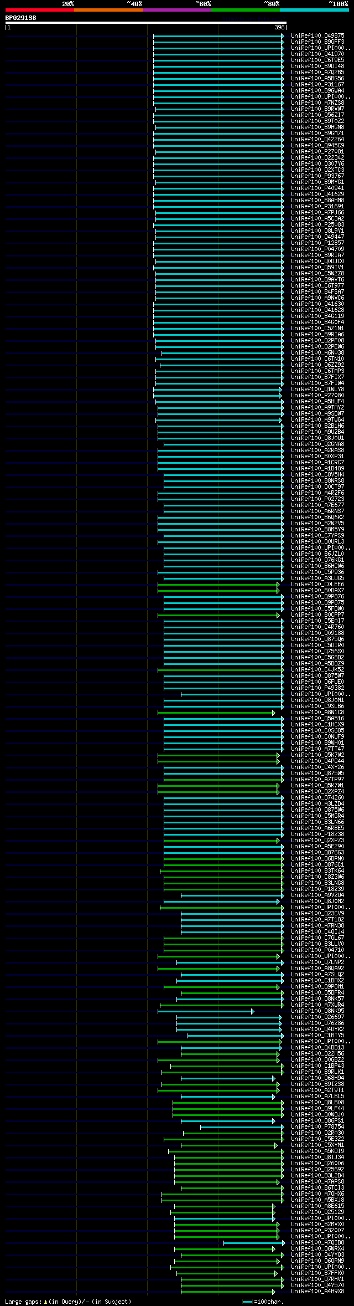Click the red ~20% identity legend segment
Screen dimensions: 354x1306
(x=40, y=9)
